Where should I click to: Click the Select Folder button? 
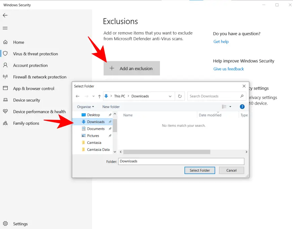click(x=200, y=170)
